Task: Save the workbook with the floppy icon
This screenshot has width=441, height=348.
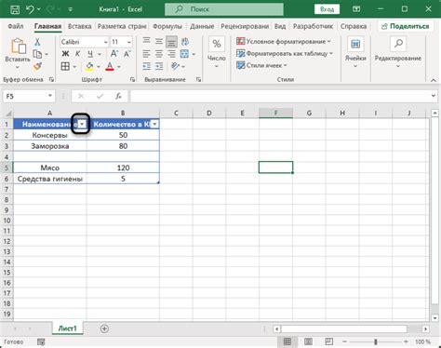Action: (x=15, y=9)
